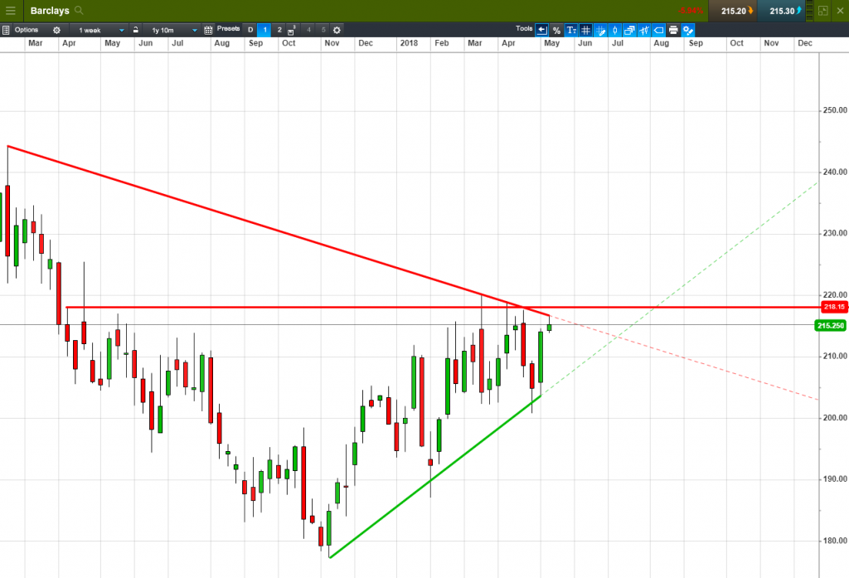Click the pop-out window icon
The image size is (849, 578).
tap(823, 11)
